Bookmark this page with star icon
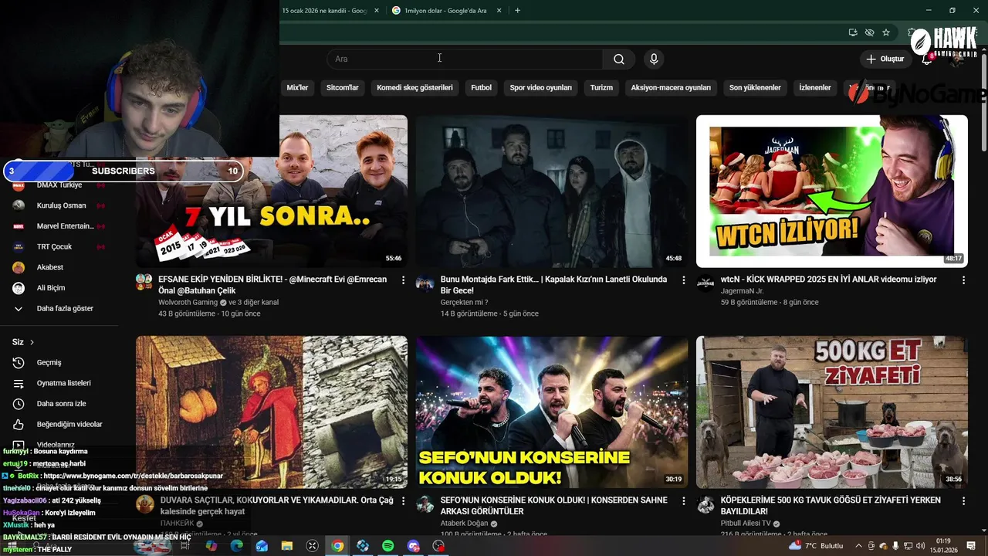Screen dimensions: 988x556 click(886, 32)
